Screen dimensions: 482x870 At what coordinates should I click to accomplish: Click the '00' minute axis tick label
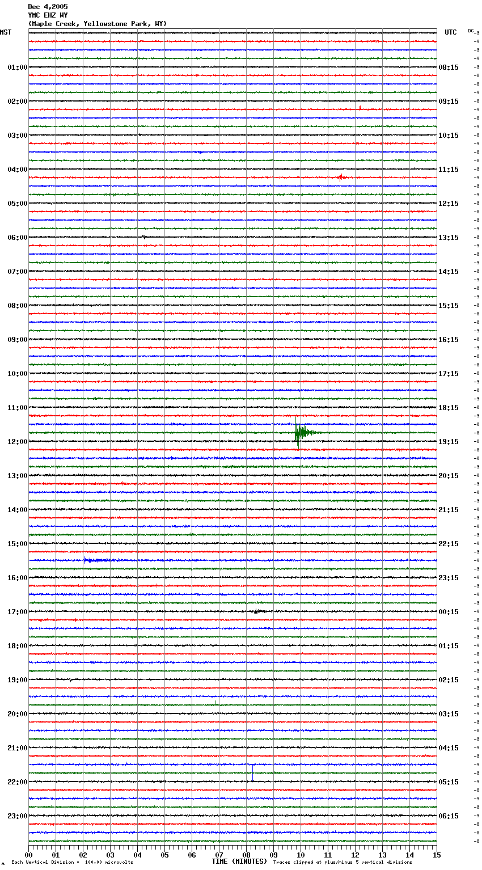pyautogui.click(x=28, y=855)
